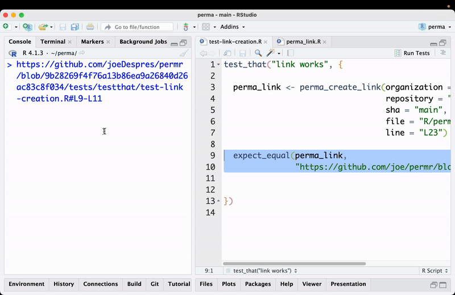455x295 pixels.
Task: Click the Git version control icon
Action: point(186,27)
